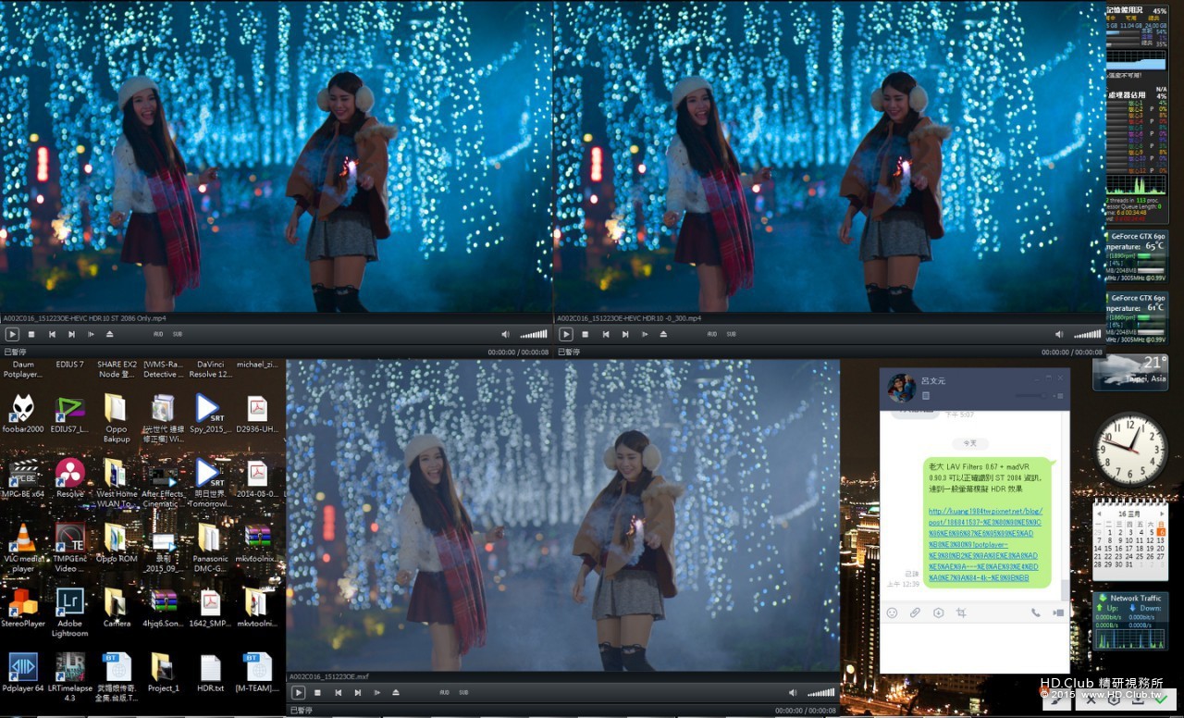Go to next month in calendar gadget

tap(1163, 512)
